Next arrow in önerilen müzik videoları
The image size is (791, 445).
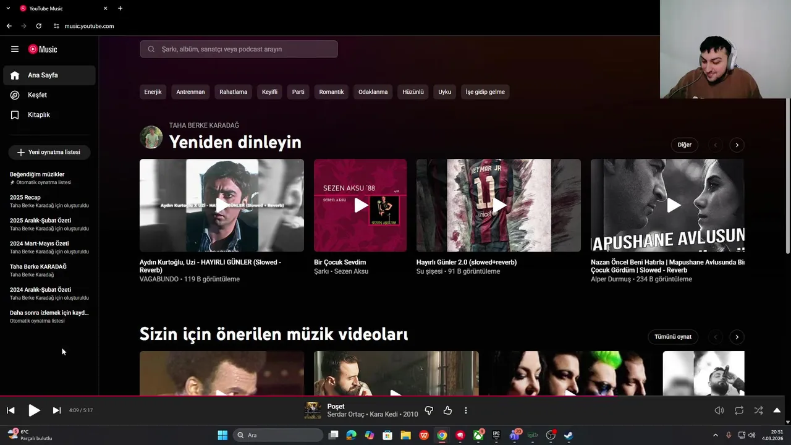737,337
